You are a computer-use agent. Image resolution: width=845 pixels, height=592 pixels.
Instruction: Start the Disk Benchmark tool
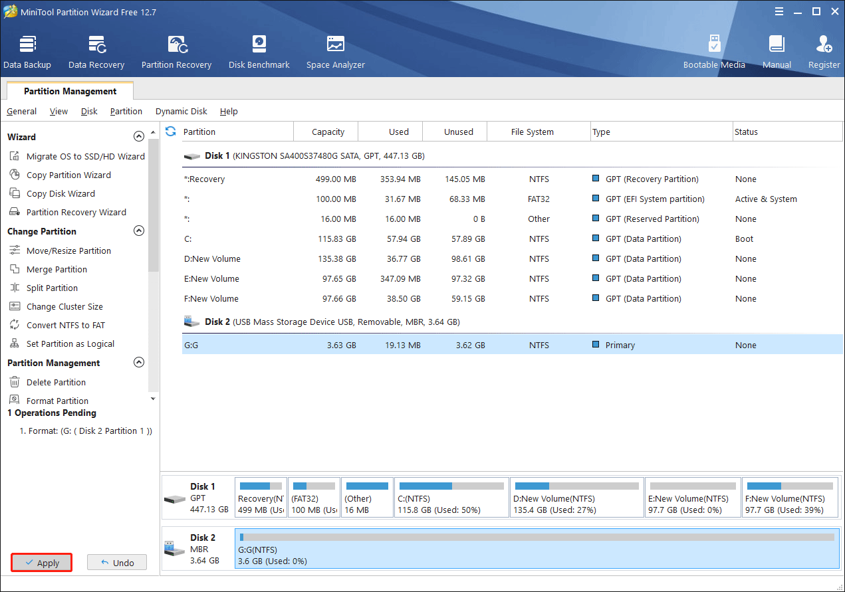[x=259, y=52]
